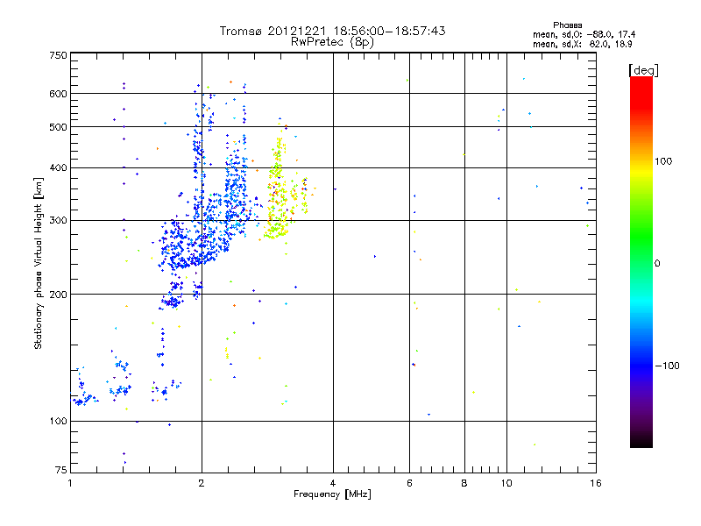Click the x-axis tick label '16'

point(596,483)
